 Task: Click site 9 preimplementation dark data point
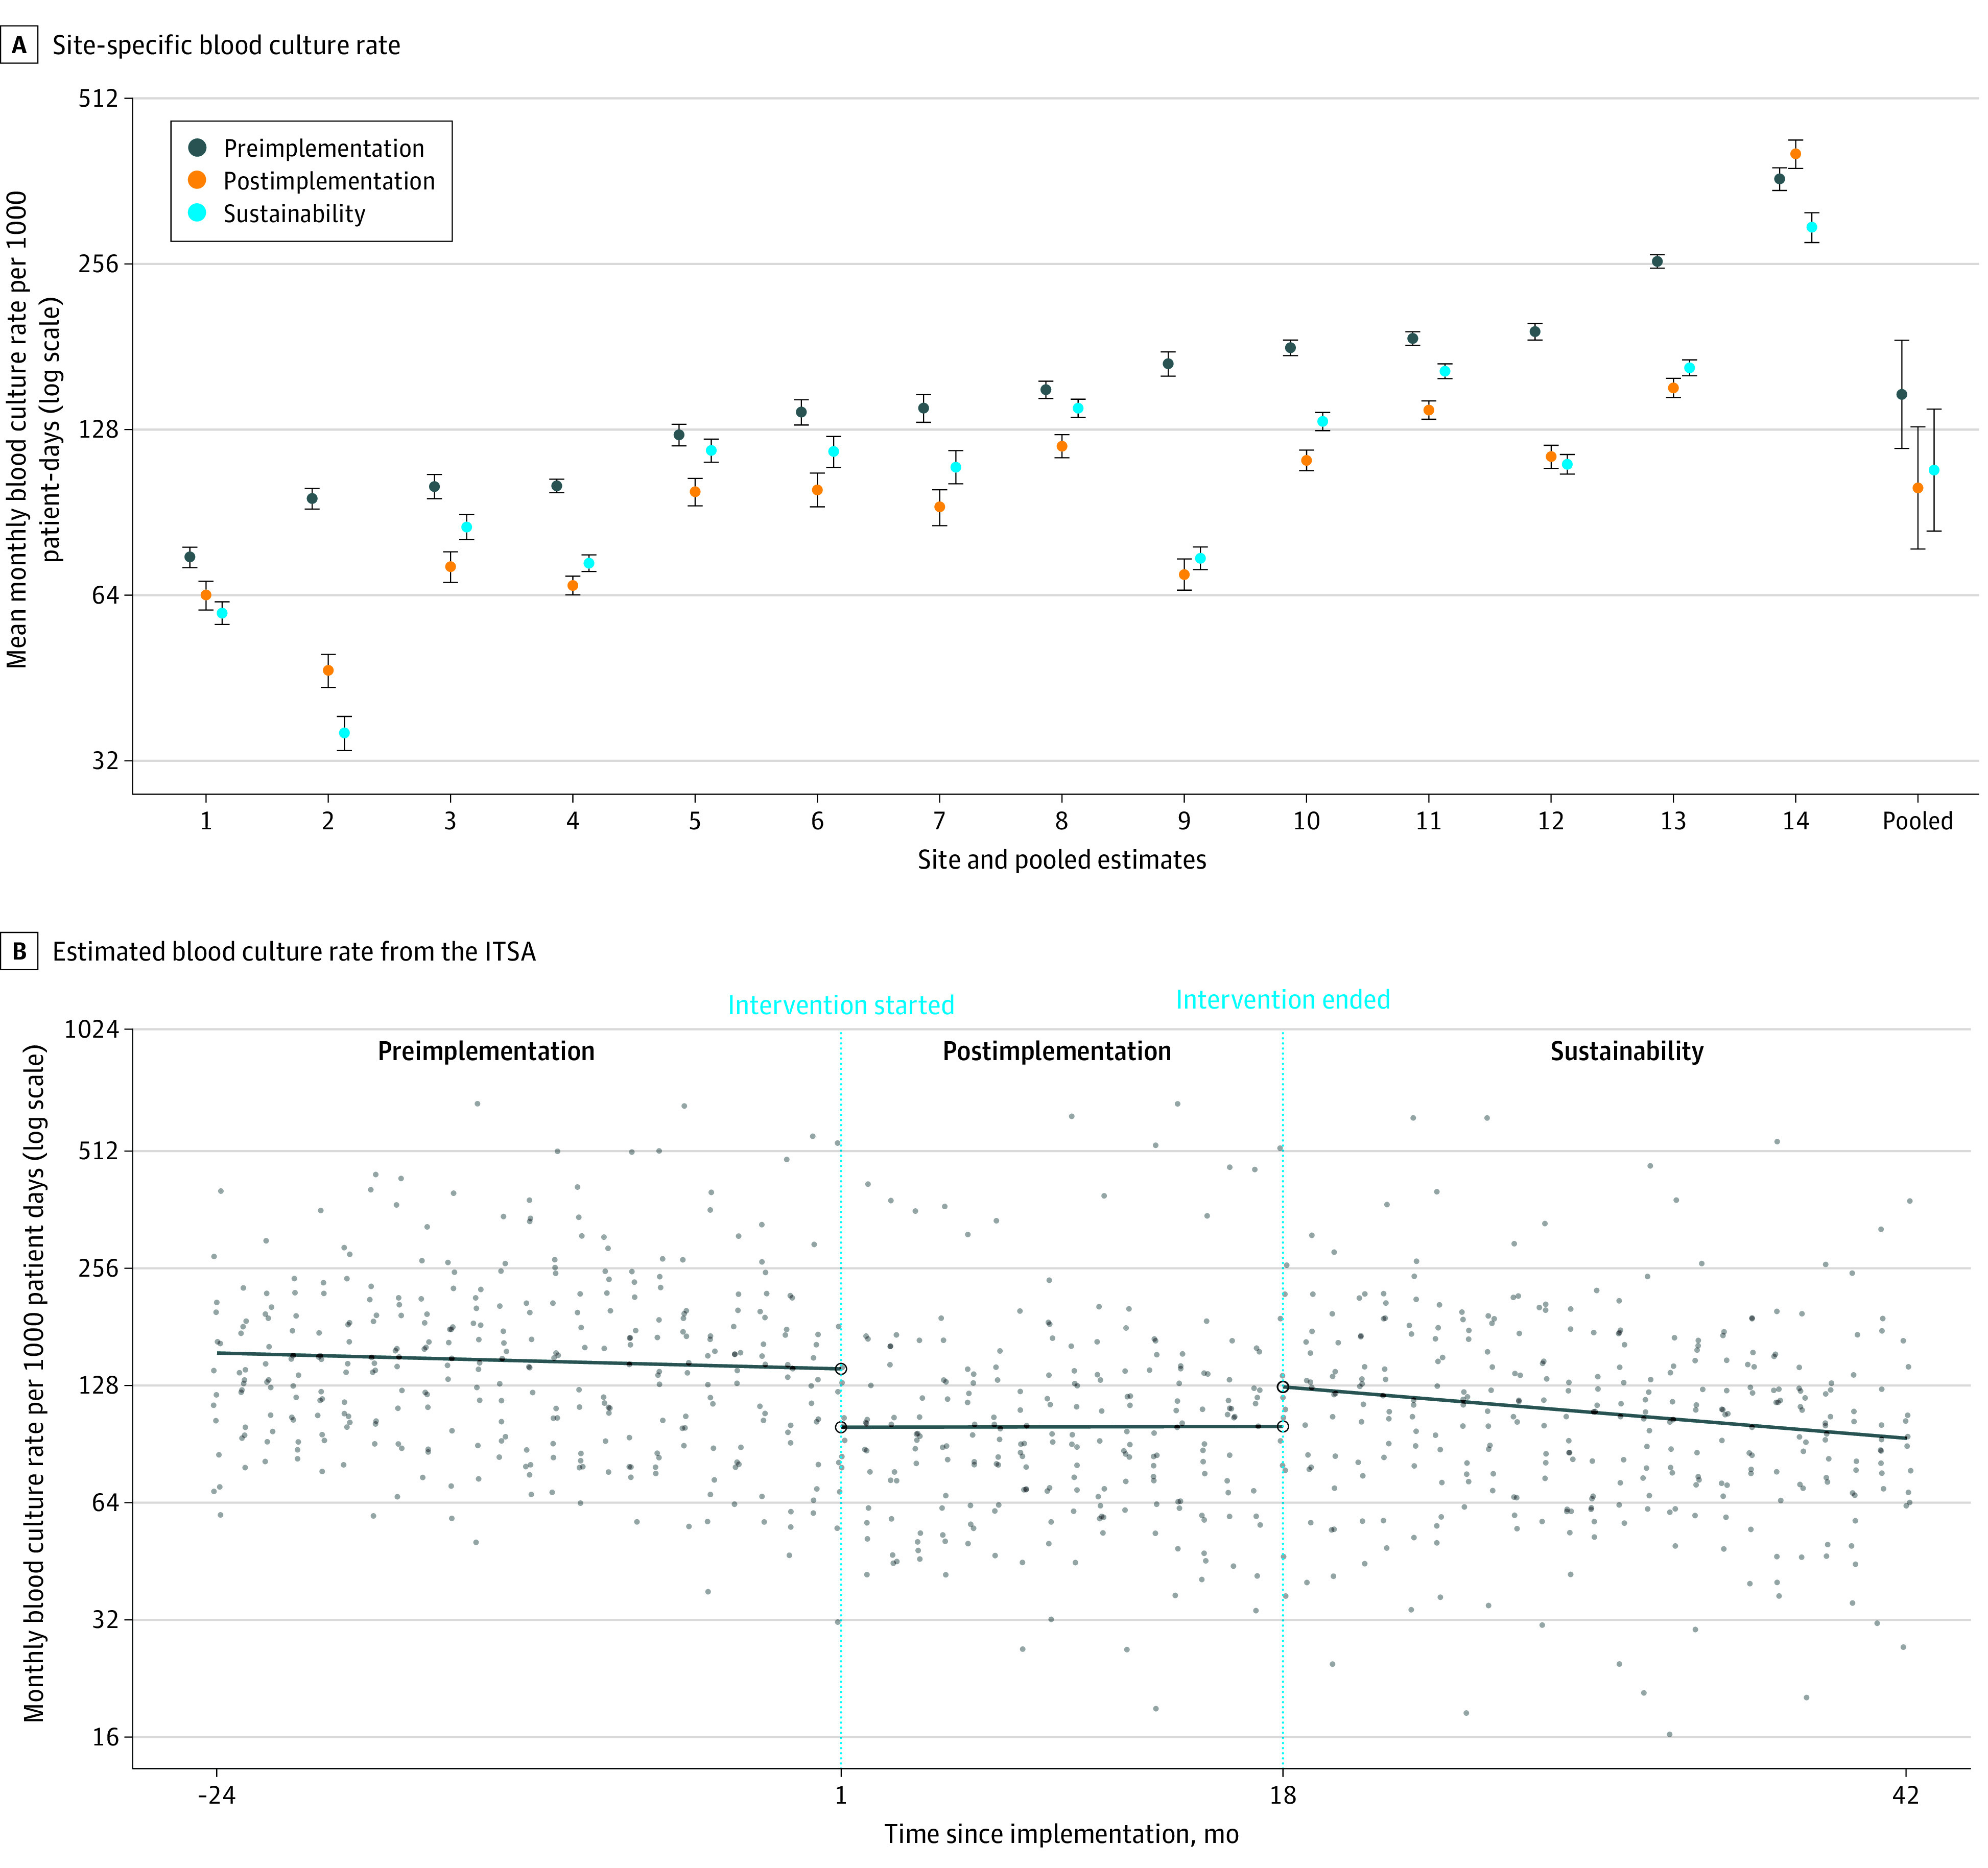coord(1168,364)
